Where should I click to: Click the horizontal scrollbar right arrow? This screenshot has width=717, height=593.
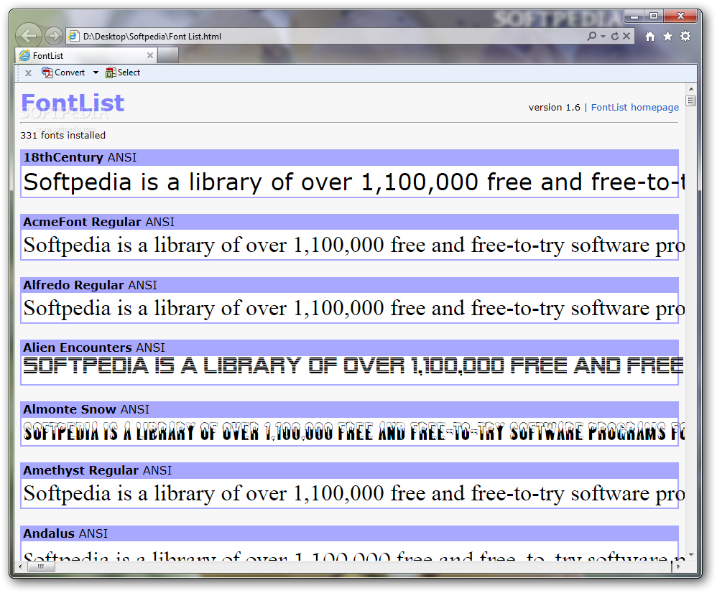click(679, 567)
